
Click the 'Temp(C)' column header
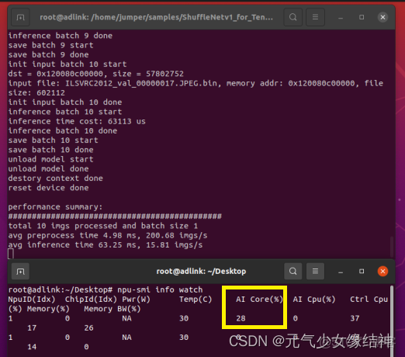[196, 300]
